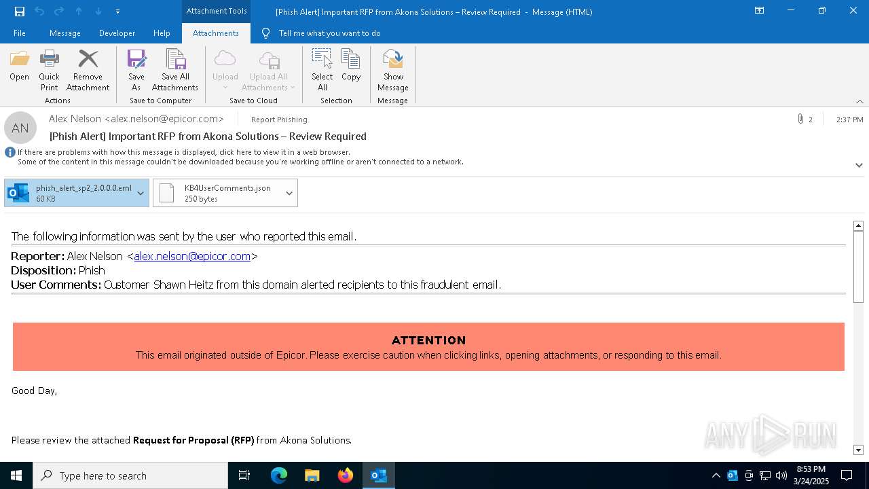Save message using title bar disk icon
This screenshot has height=489, width=869.
coord(20,12)
